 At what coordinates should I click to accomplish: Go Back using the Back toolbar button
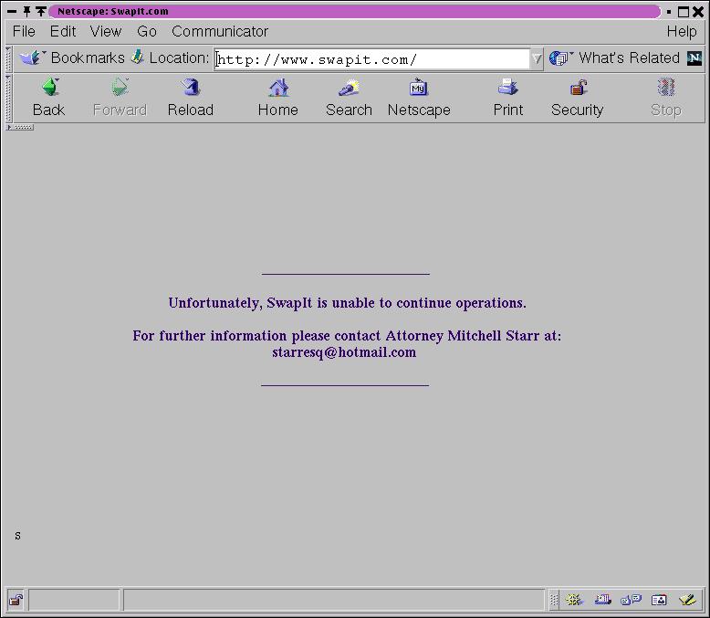(49, 98)
